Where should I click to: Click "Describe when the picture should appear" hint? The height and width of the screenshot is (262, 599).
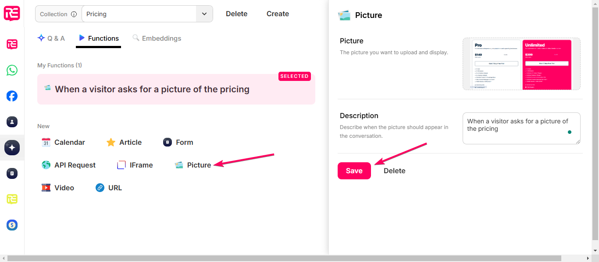[394, 132]
